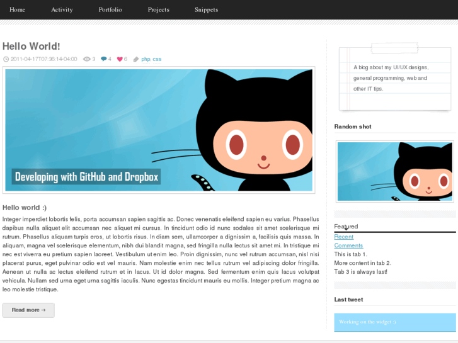Click the Hello World! post title
458x343 pixels.
(x=31, y=46)
